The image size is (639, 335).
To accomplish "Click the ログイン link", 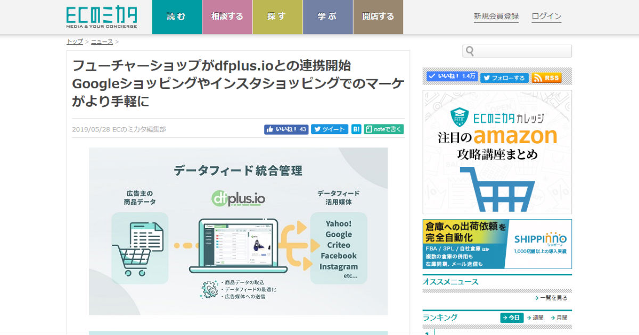I will pos(546,16).
